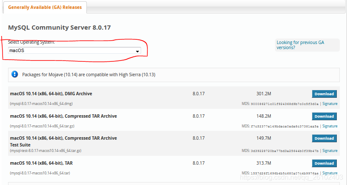Viewport: 347px width, 185px height.
Task: Open the Generally Available (GA) Releases tab
Action: 45,7
